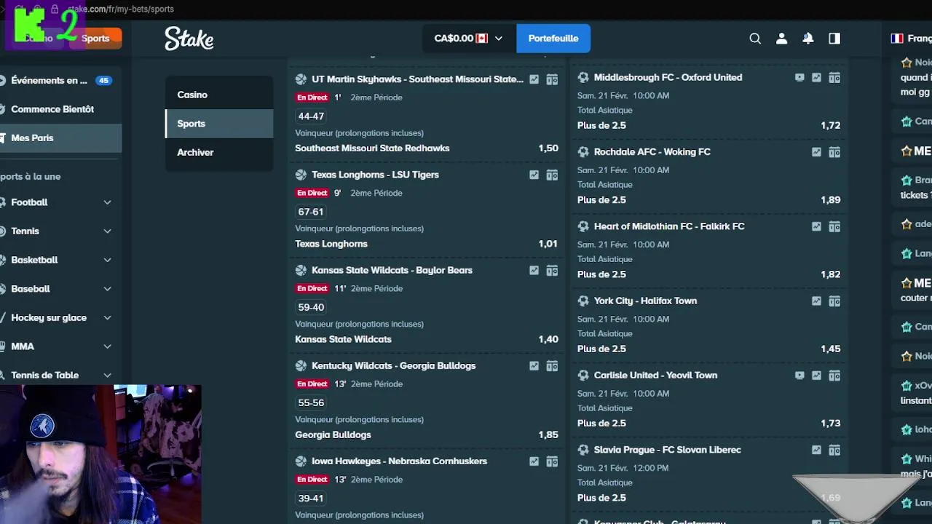Expand the Tennis de Table category
Screen dimensions: 932x524
click(107, 376)
